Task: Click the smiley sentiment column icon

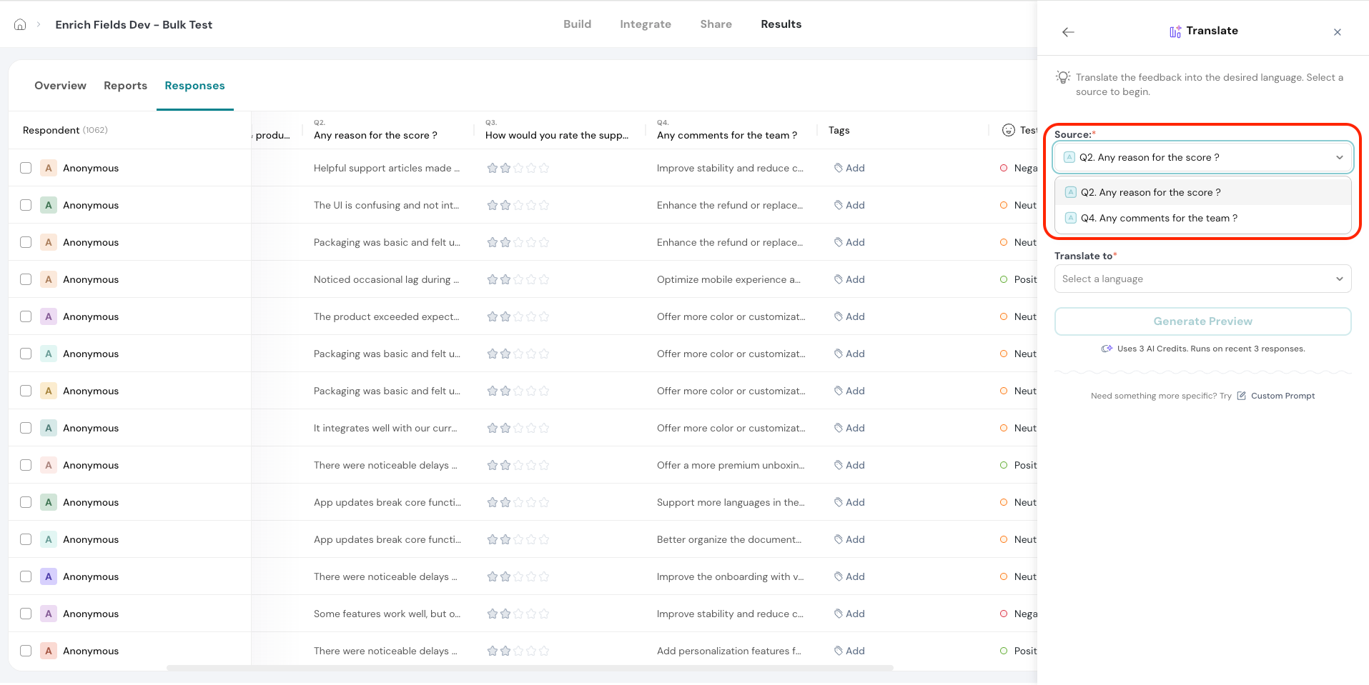Action: (x=1008, y=130)
